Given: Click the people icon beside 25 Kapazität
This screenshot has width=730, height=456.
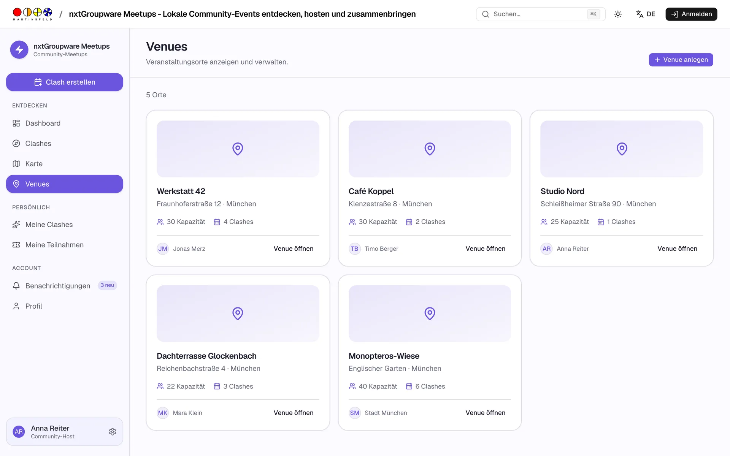Looking at the screenshot, I should coord(544,222).
